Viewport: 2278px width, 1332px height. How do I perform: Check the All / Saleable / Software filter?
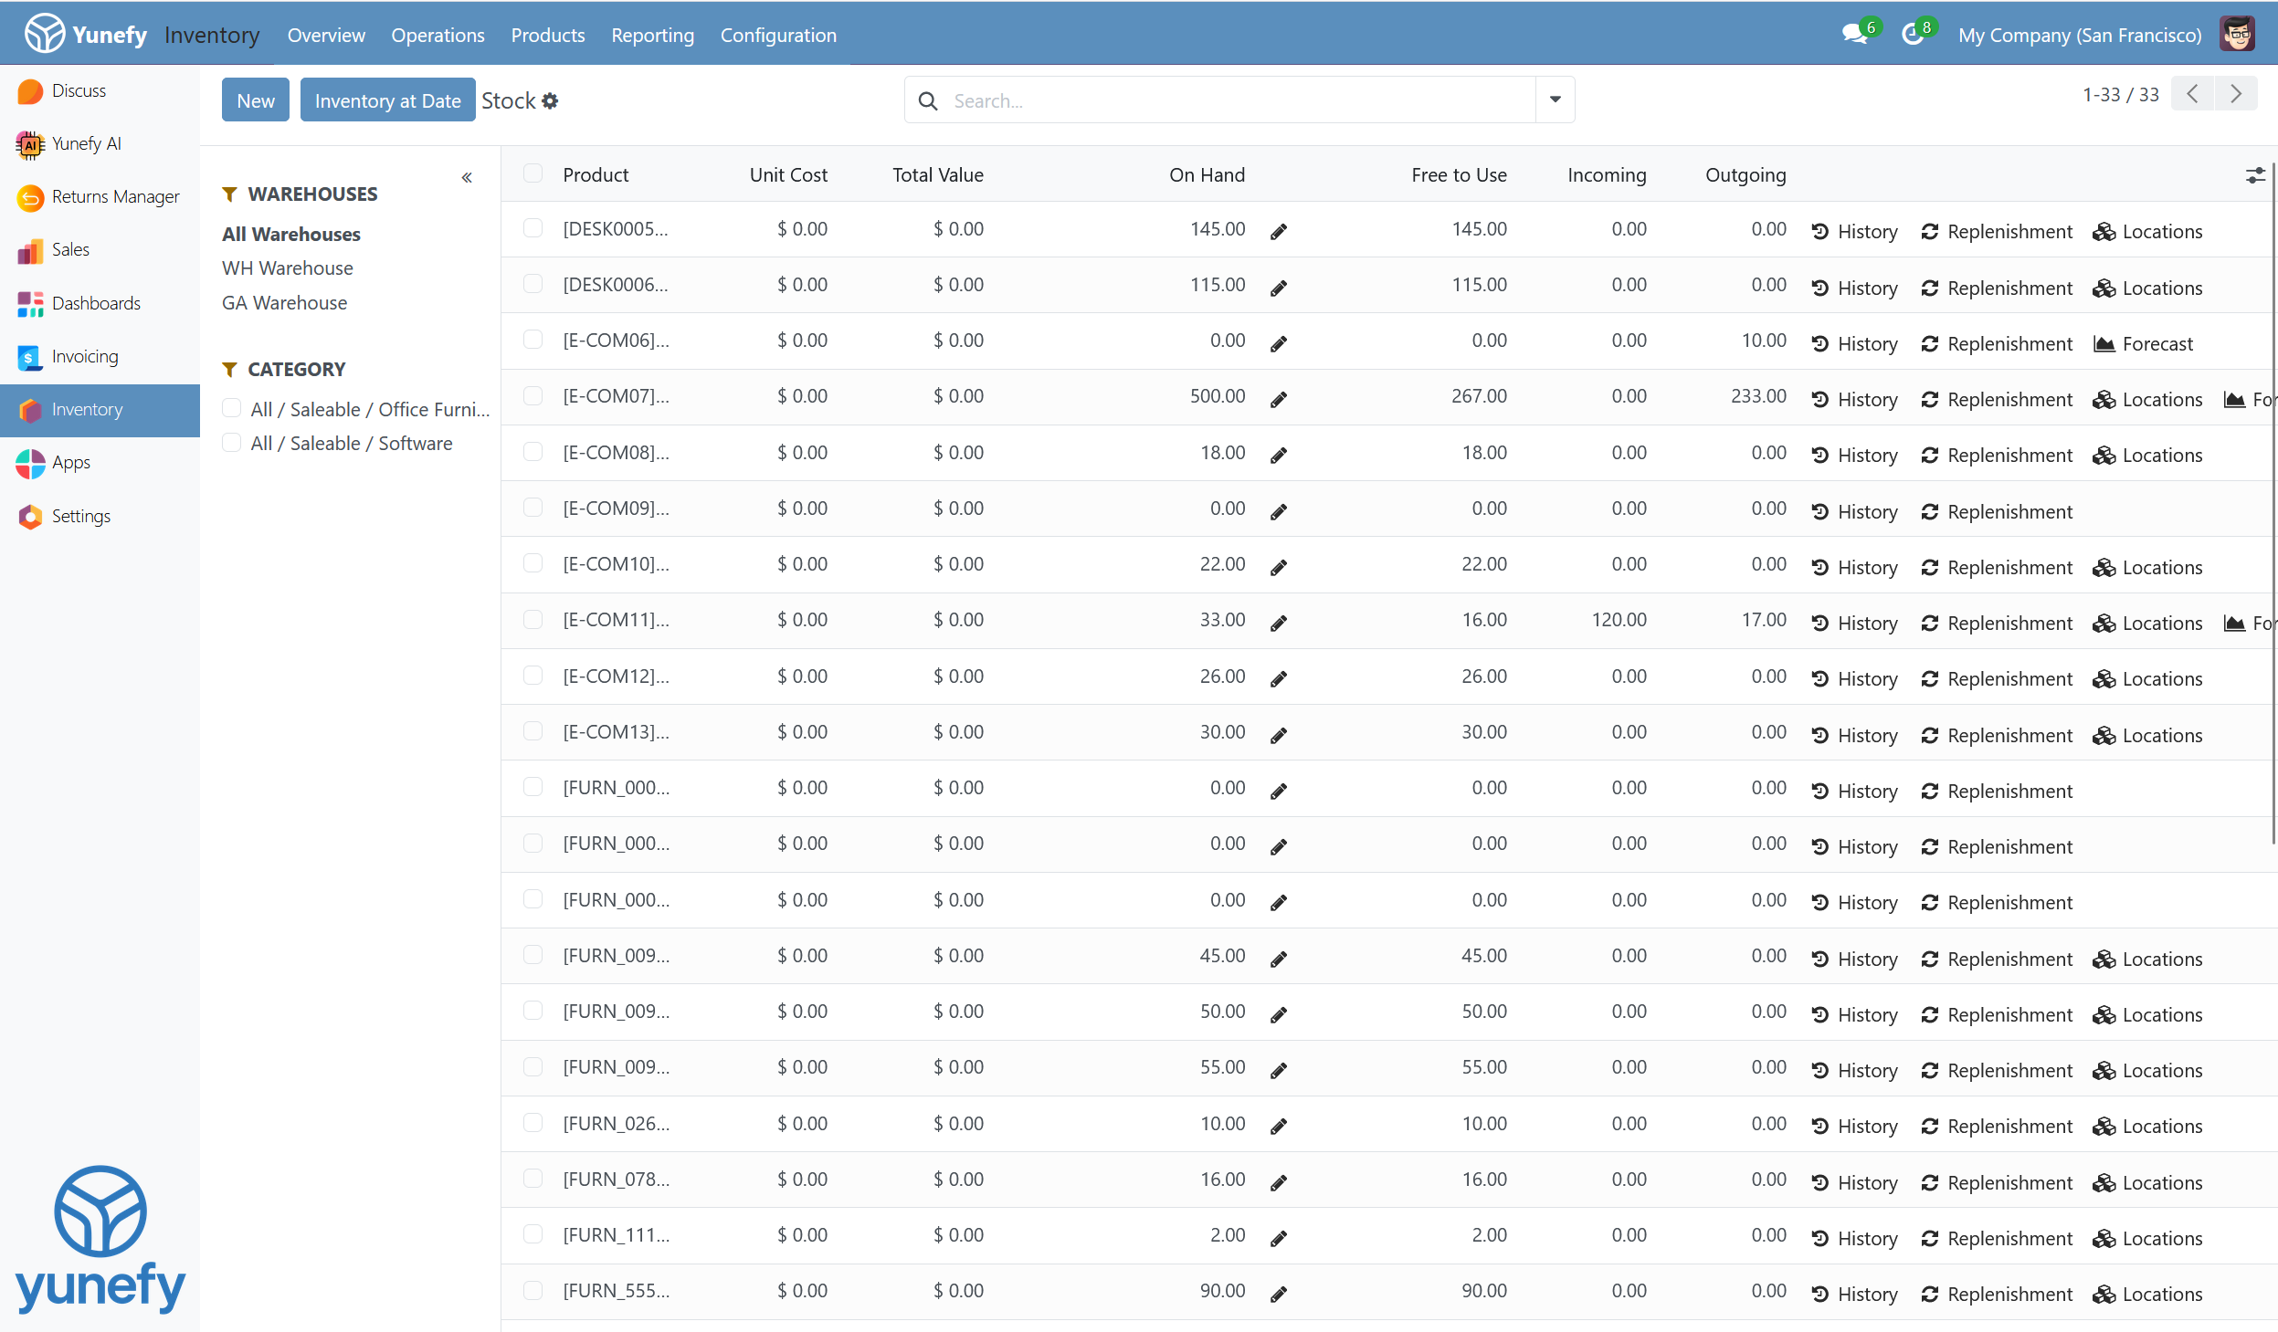(x=232, y=443)
